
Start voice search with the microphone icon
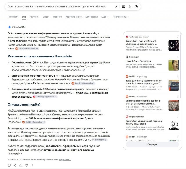click(130, 6)
